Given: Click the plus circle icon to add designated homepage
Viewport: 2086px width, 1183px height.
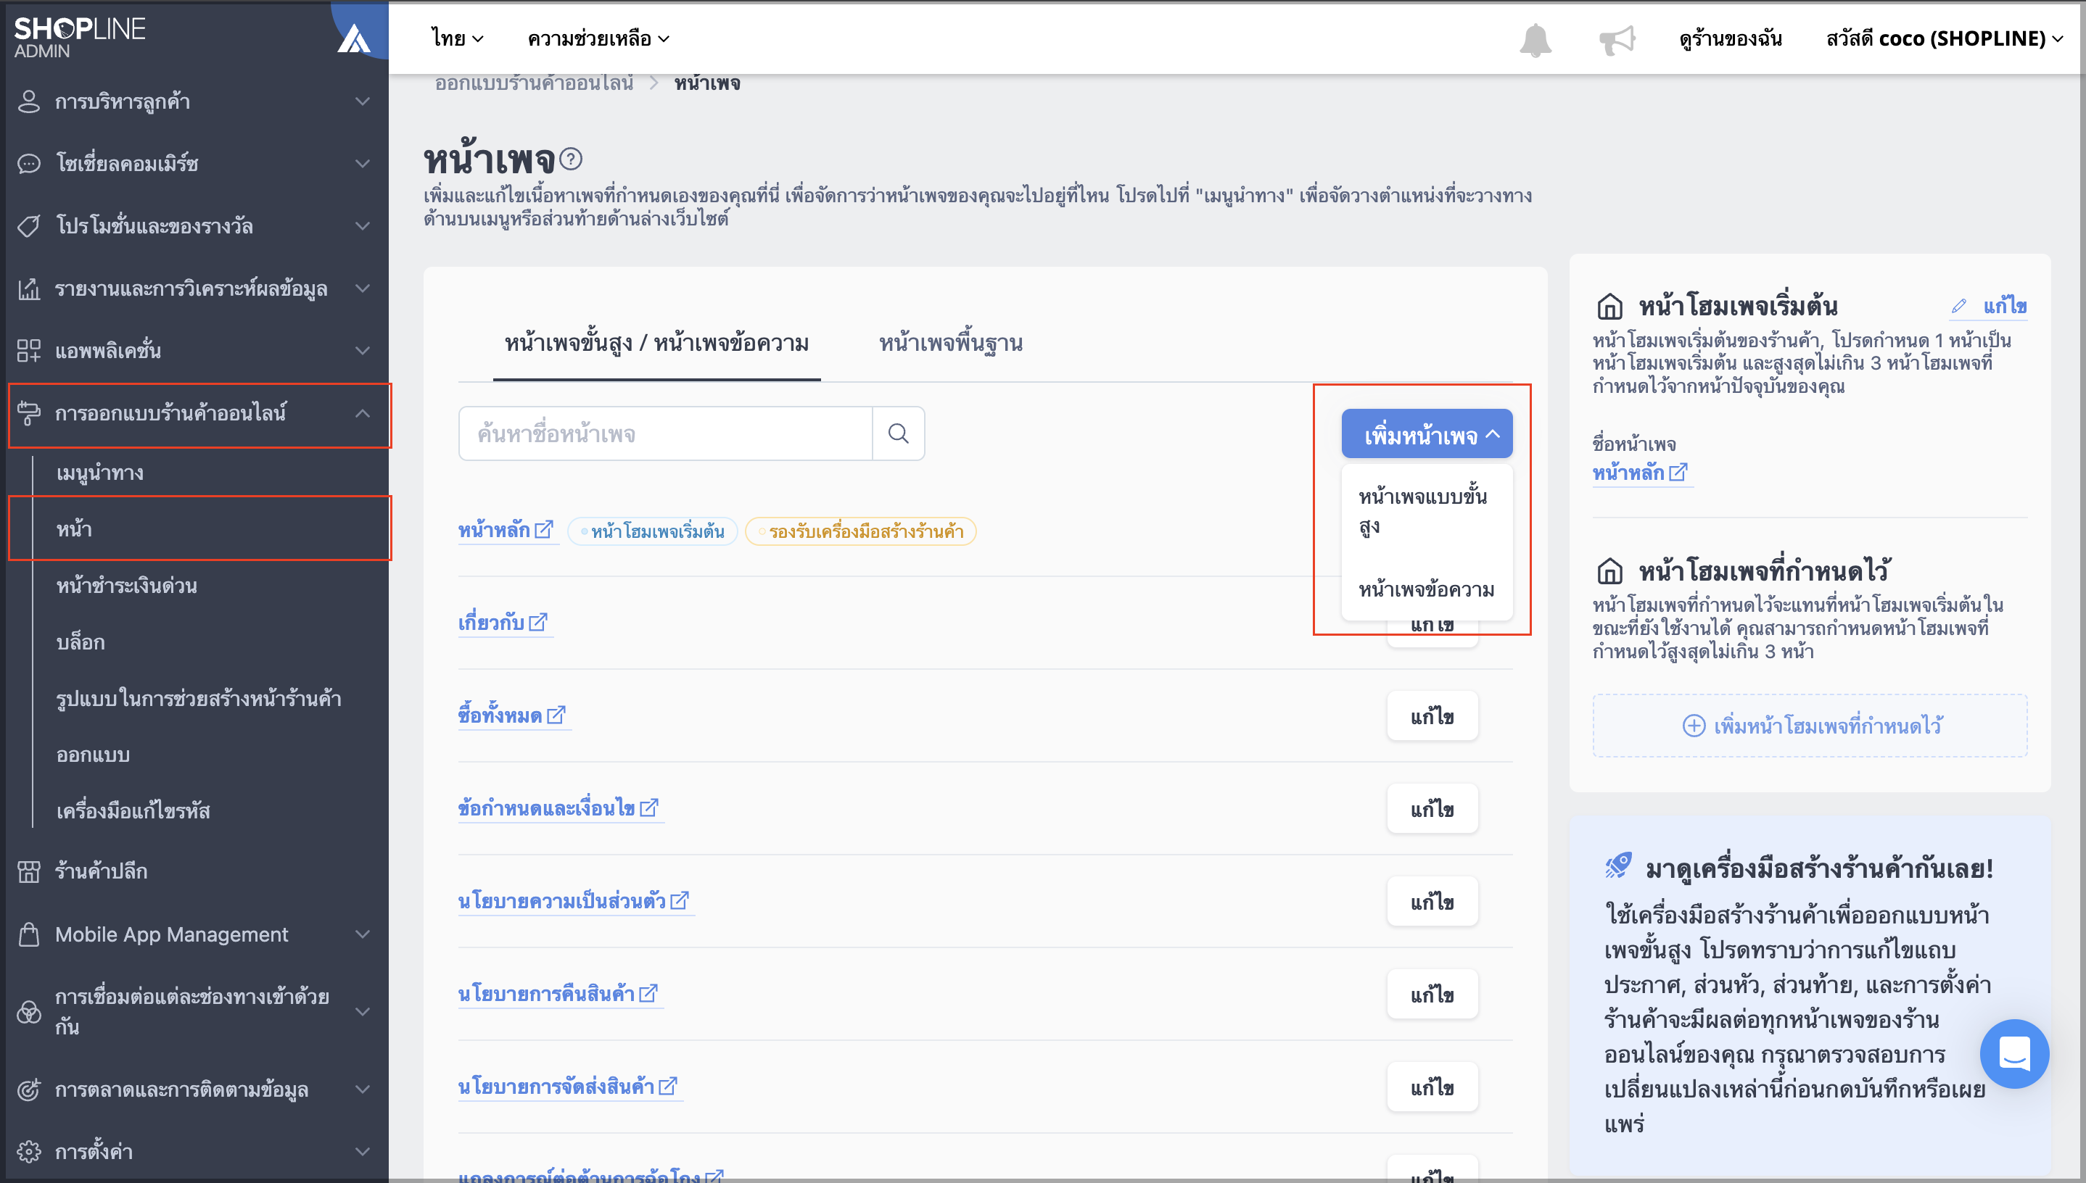Looking at the screenshot, I should (1694, 726).
